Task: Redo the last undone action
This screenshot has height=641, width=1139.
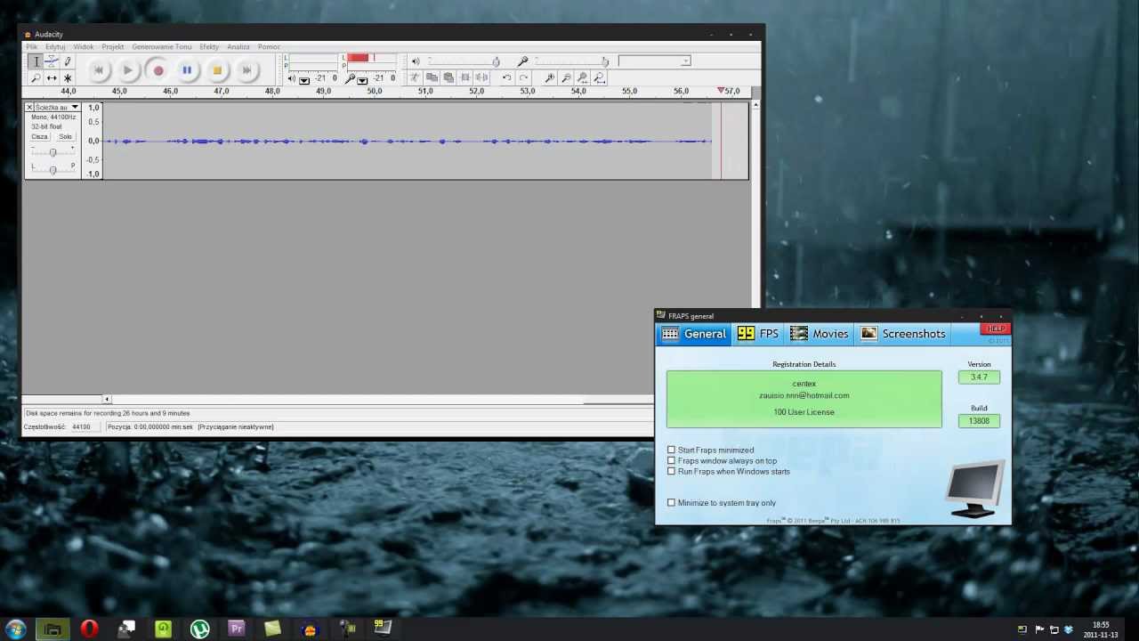Action: point(523,78)
